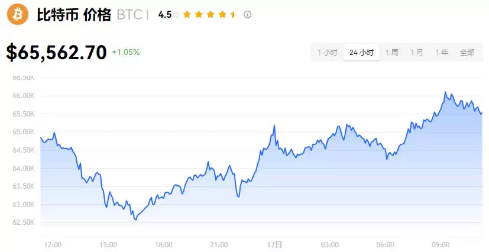Select the 全部 time range

click(x=467, y=53)
